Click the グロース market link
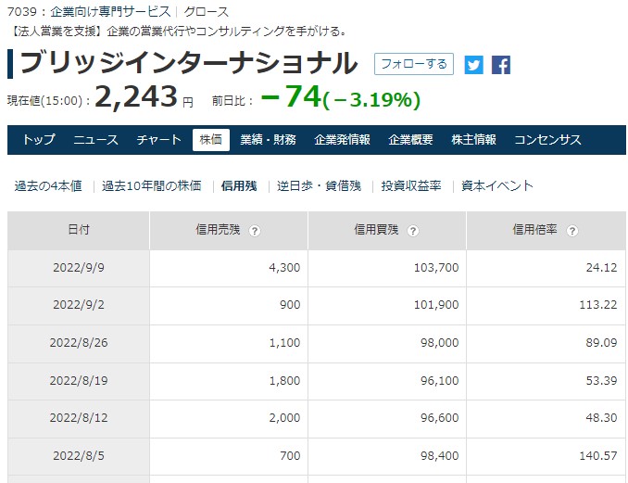This screenshot has height=483, width=628. click(207, 12)
